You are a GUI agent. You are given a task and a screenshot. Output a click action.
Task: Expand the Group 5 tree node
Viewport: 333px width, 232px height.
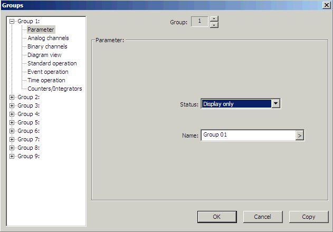tap(12, 123)
